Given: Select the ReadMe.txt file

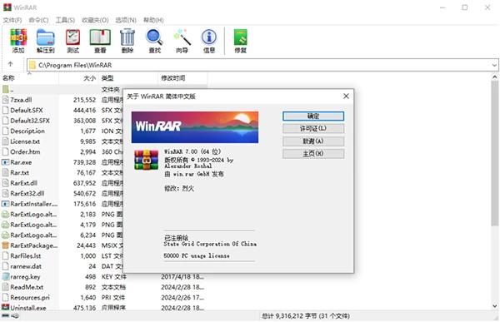Looking at the screenshot, I should (27, 287).
